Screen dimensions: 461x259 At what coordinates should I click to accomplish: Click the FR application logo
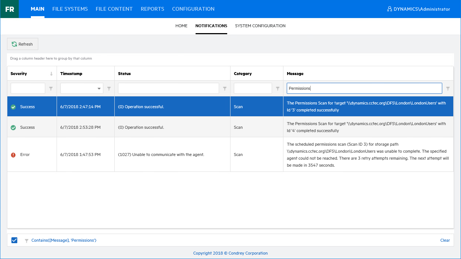10,9
